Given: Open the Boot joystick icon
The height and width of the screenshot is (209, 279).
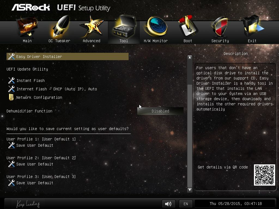Looking at the screenshot, I should click(188, 26).
